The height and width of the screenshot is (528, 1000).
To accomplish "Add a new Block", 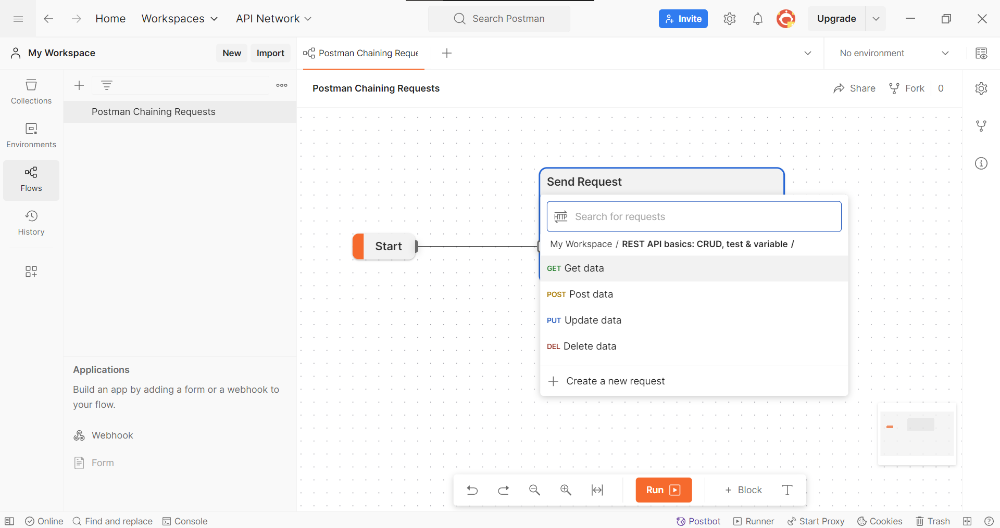I will tap(743, 490).
